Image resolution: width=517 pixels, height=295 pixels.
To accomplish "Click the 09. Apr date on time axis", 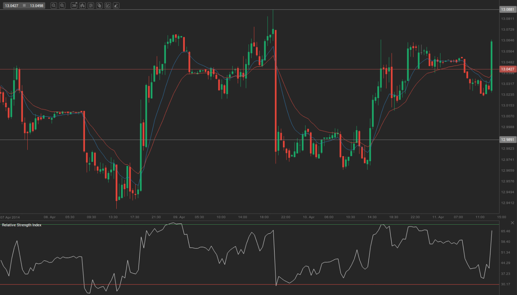I will click(179, 217).
